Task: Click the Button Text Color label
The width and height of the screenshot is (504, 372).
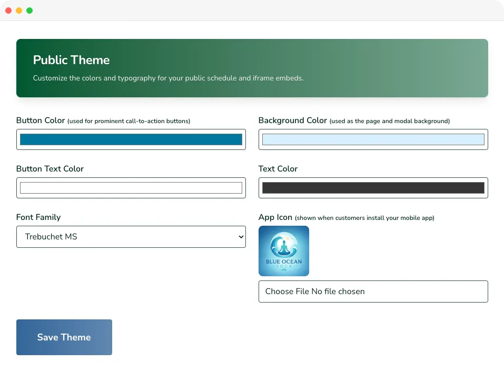Action: 50,169
